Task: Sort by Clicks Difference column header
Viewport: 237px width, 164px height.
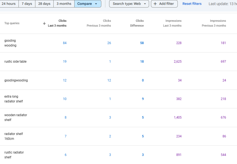Action: click(137, 23)
